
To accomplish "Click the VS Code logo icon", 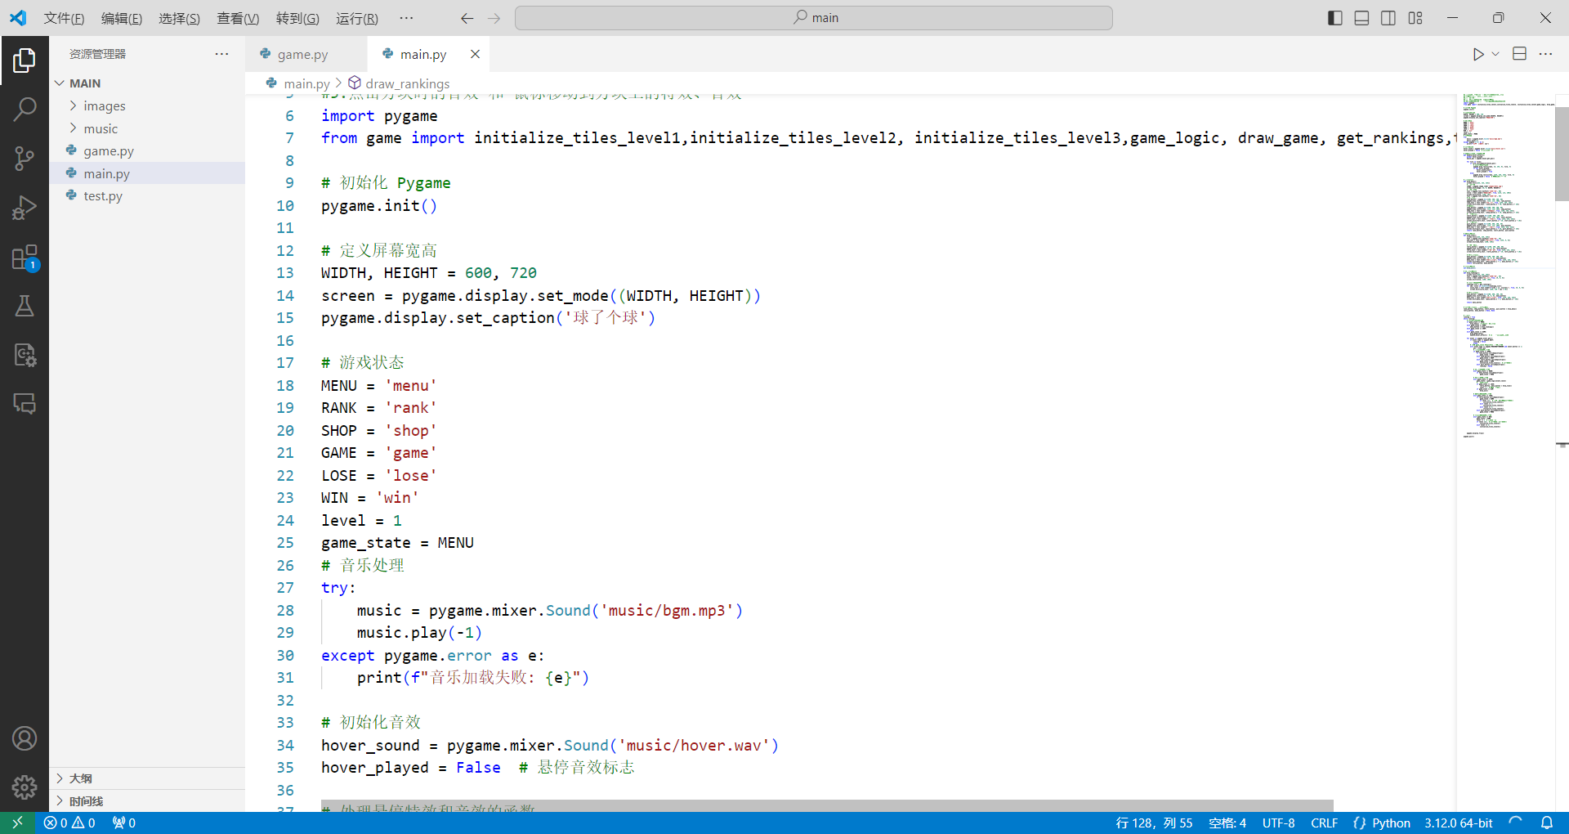I will point(18,18).
